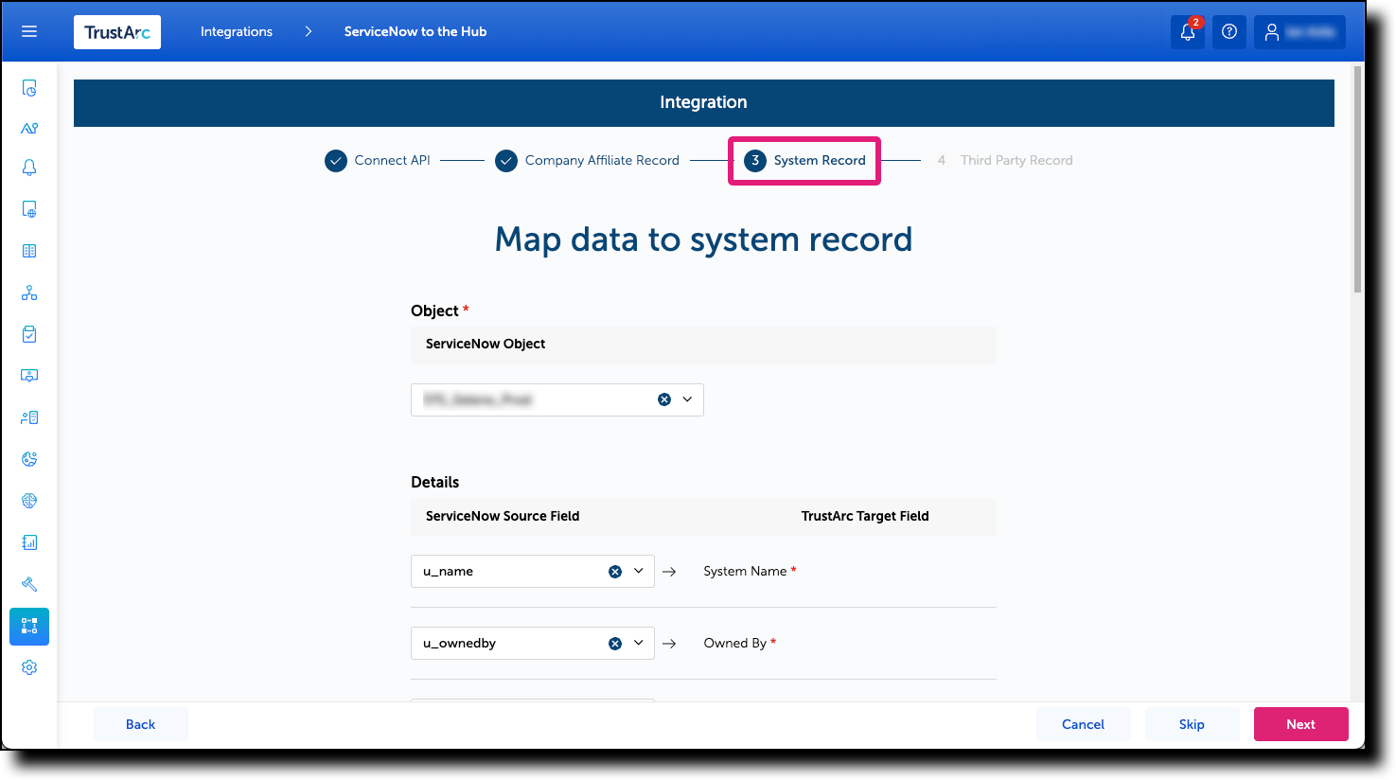Image resolution: width=1396 pixels, height=780 pixels.
Task: Clear the u_name field selection
Action: [x=615, y=571]
